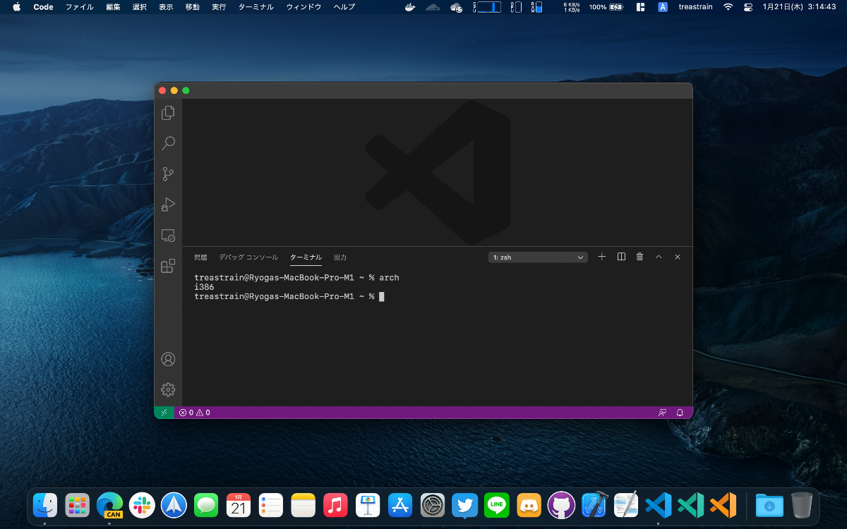Click the date and time in menu bar
The width and height of the screenshot is (847, 529).
click(x=799, y=7)
